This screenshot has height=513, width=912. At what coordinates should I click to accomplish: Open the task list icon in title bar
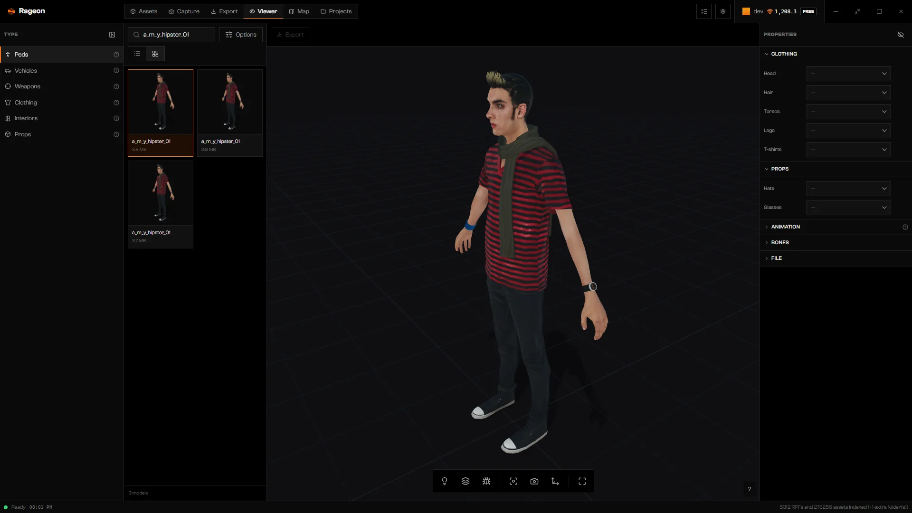point(704,11)
